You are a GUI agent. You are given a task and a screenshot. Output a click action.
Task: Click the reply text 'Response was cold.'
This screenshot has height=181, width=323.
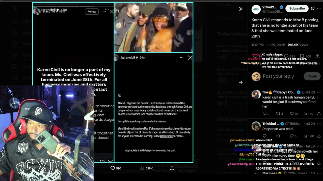tap(278, 129)
